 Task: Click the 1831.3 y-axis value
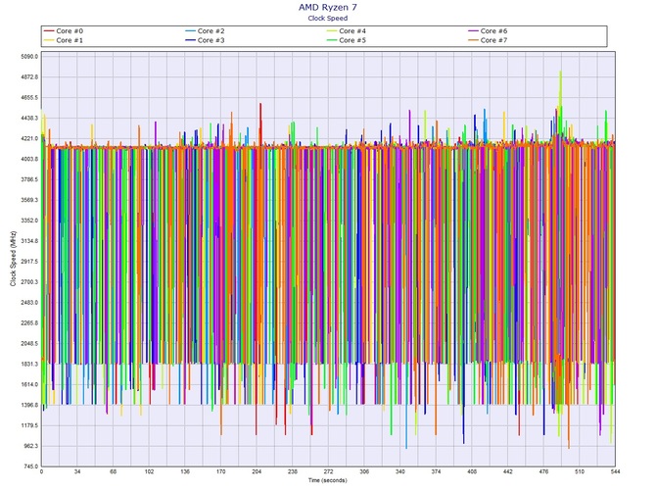[x=29, y=365]
